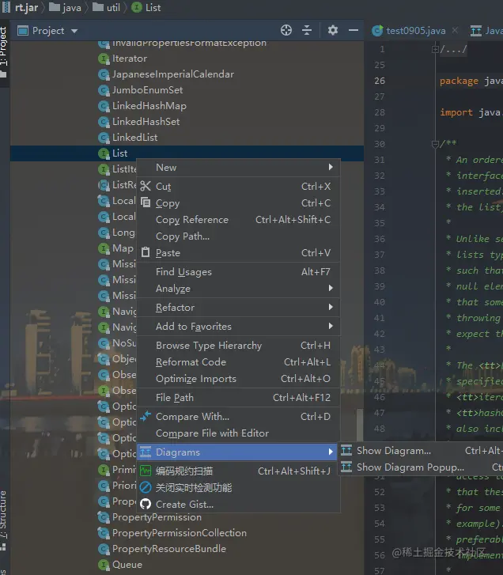Expand the New submenu arrow

click(x=331, y=167)
